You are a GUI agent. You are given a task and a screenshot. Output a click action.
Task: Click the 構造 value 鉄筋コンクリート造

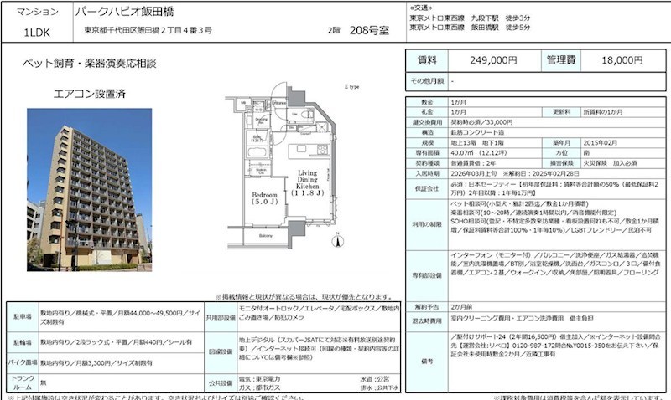pyautogui.click(x=477, y=132)
